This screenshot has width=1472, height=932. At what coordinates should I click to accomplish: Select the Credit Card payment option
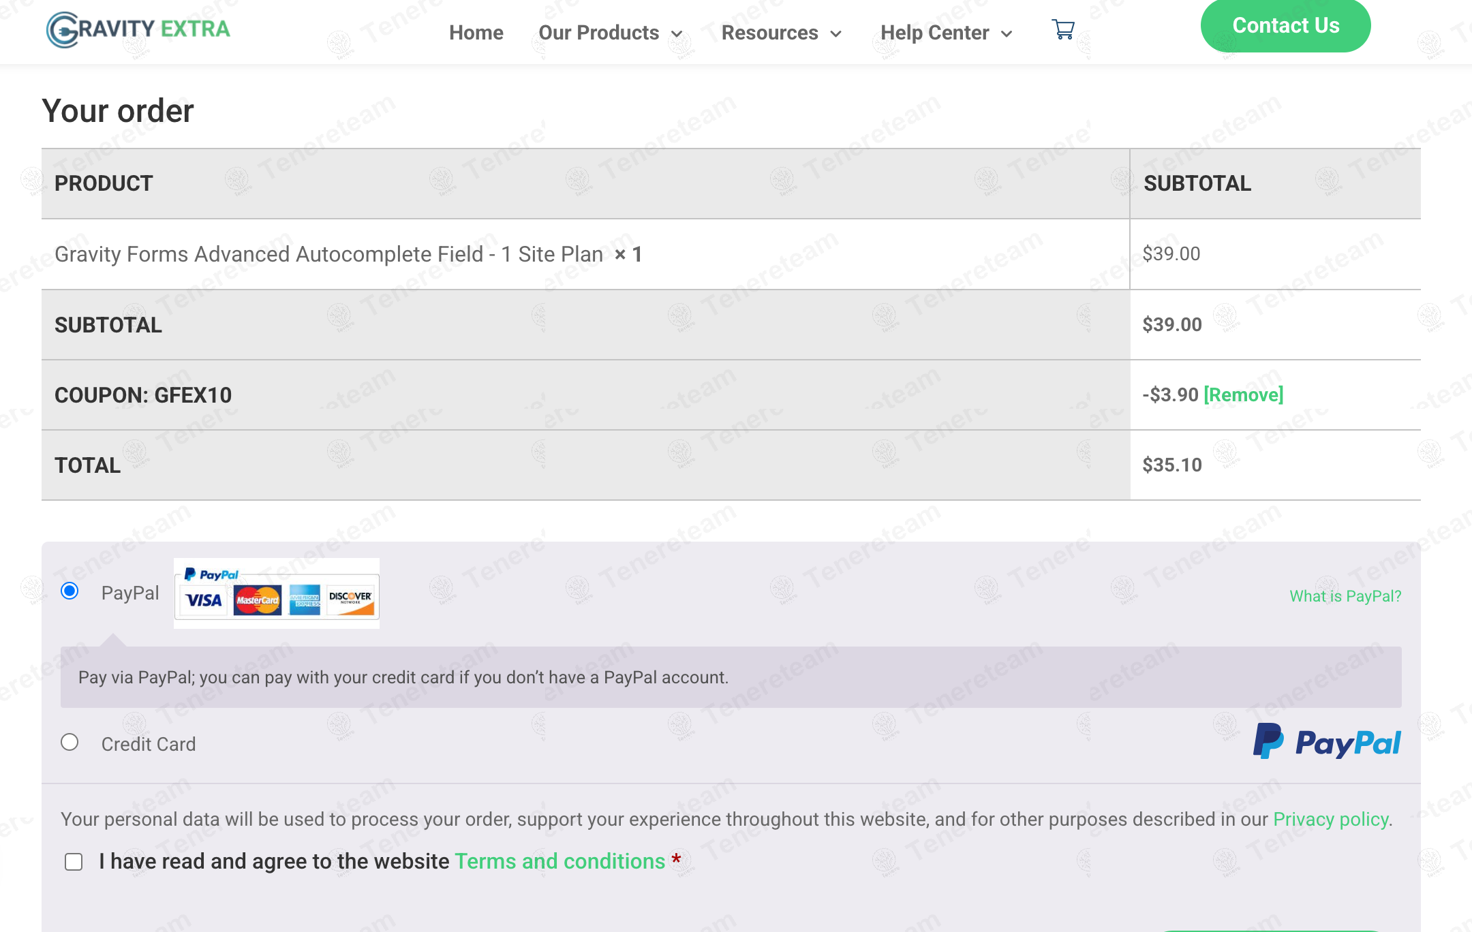(70, 742)
